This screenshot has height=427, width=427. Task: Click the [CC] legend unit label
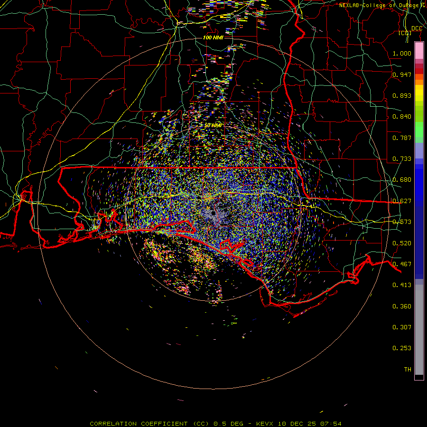(x=405, y=33)
